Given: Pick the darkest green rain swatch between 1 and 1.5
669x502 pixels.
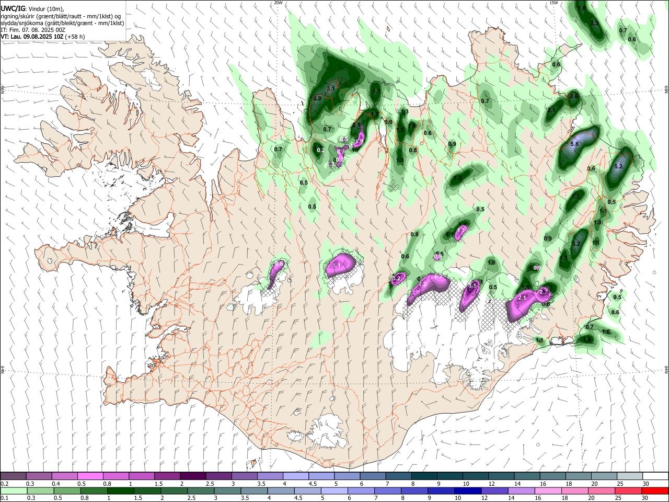Looking at the screenshot, I should coord(121,490).
